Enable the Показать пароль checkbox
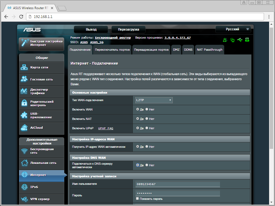 coord(137,199)
